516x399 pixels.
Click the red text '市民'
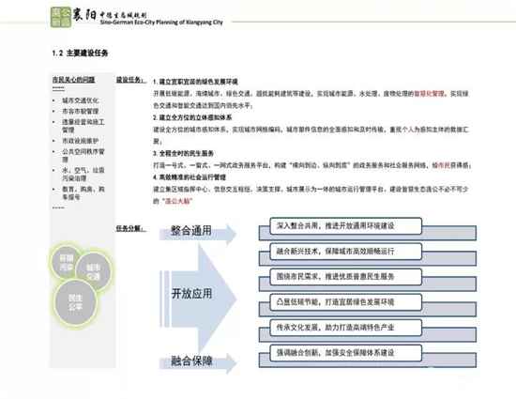tap(444, 165)
